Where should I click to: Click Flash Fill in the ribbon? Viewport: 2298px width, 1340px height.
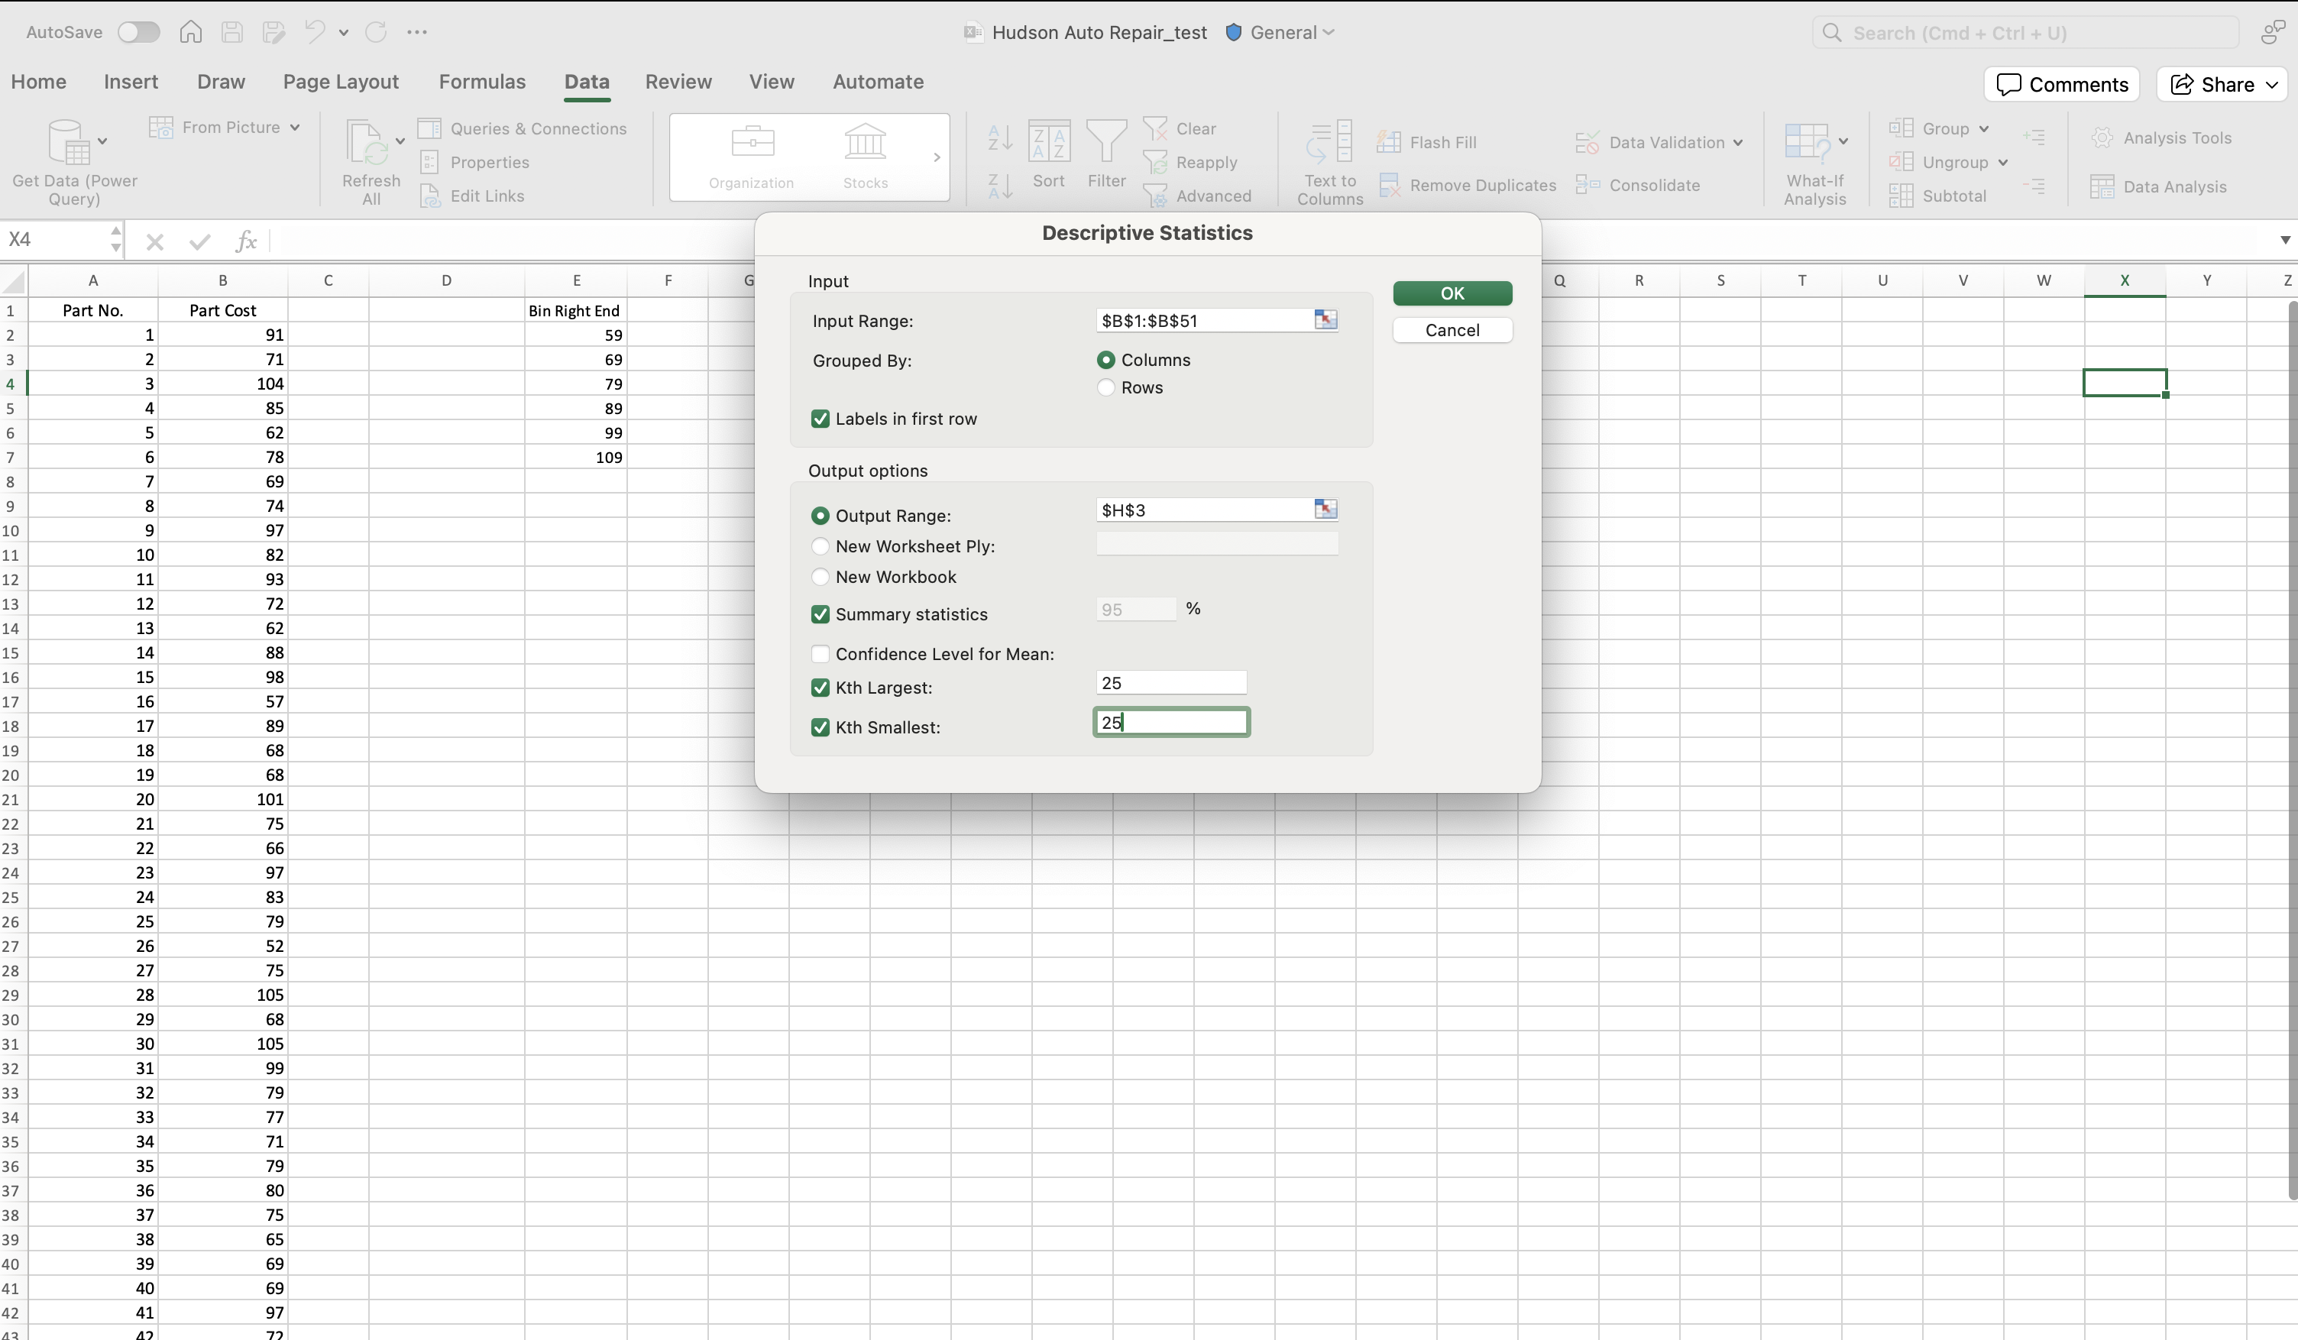pyautogui.click(x=1427, y=142)
